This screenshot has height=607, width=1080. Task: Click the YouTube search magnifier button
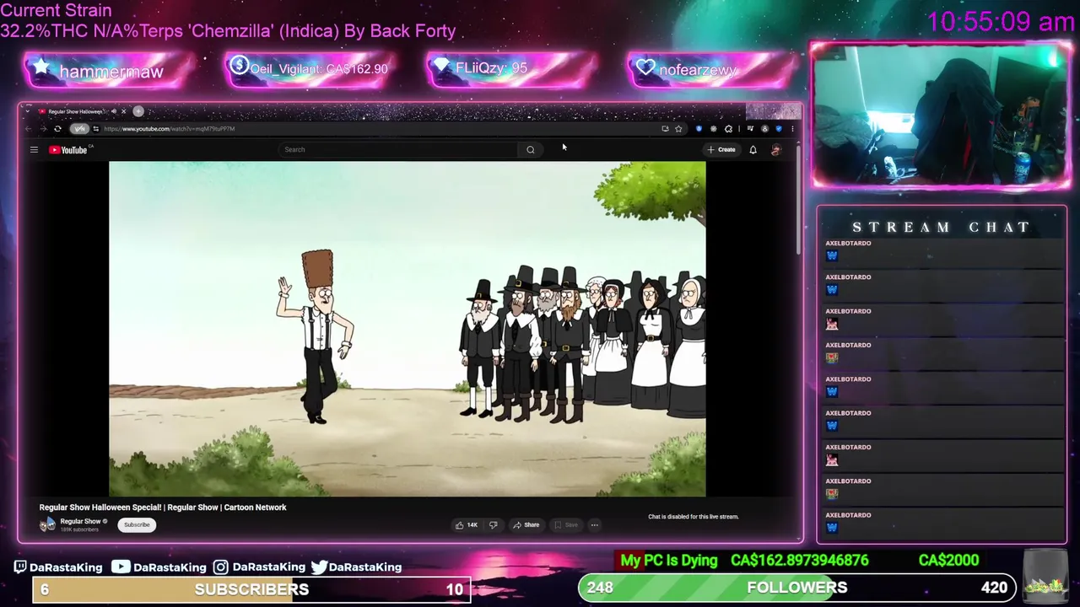coord(530,150)
